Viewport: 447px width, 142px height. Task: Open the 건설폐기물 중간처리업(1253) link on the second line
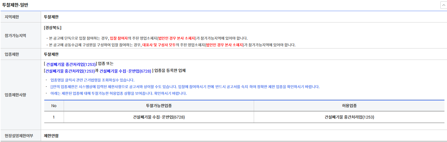pos(70,71)
